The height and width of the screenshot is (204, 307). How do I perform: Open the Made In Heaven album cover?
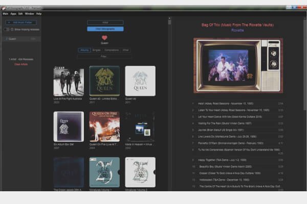pyautogui.click(x=140, y=126)
